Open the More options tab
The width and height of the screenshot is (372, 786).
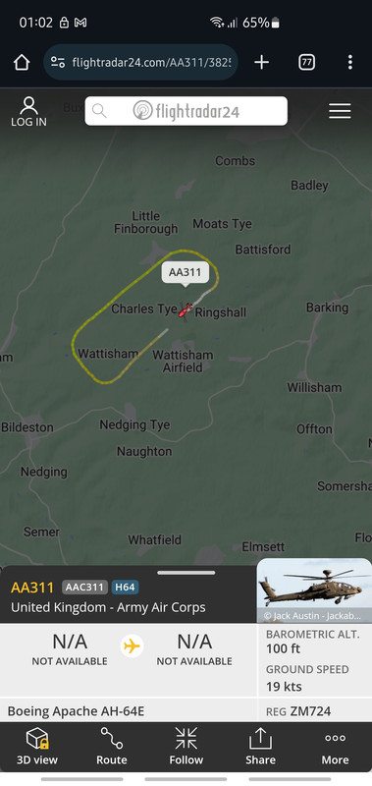click(x=335, y=747)
